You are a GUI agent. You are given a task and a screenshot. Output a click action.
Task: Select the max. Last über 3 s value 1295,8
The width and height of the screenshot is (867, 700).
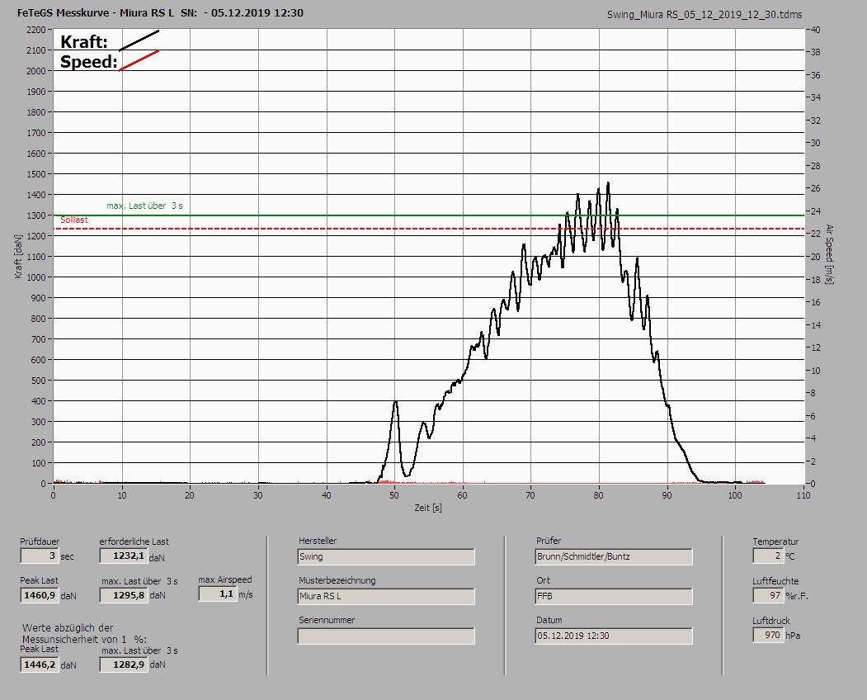(124, 595)
